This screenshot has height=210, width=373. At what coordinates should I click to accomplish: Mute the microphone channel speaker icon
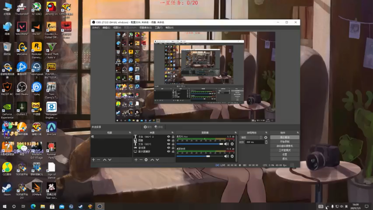click(x=226, y=144)
